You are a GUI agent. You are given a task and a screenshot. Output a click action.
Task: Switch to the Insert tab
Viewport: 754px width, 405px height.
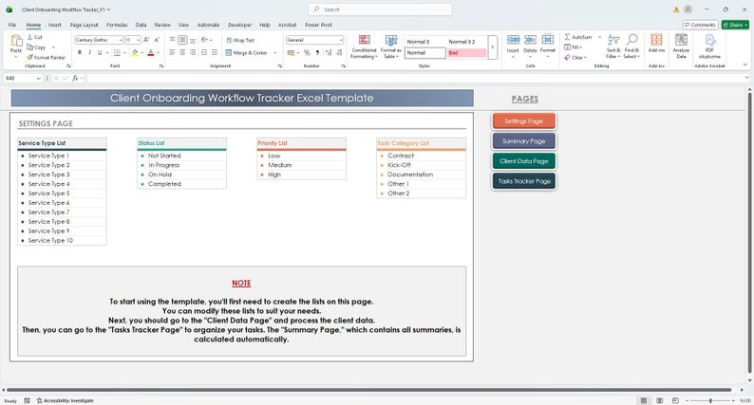[x=54, y=25]
